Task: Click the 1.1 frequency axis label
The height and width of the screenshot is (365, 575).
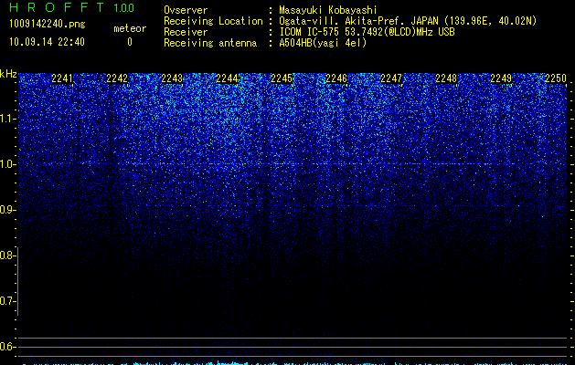Action: pos(7,119)
